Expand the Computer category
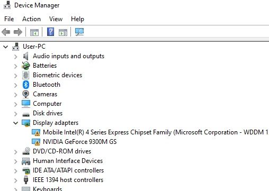Screen dimensions: 269x191 click(x=16, y=104)
